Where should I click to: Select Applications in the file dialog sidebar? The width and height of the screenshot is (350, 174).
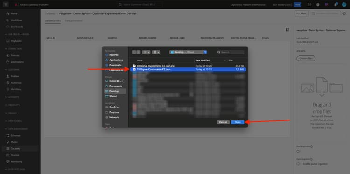[116, 60]
